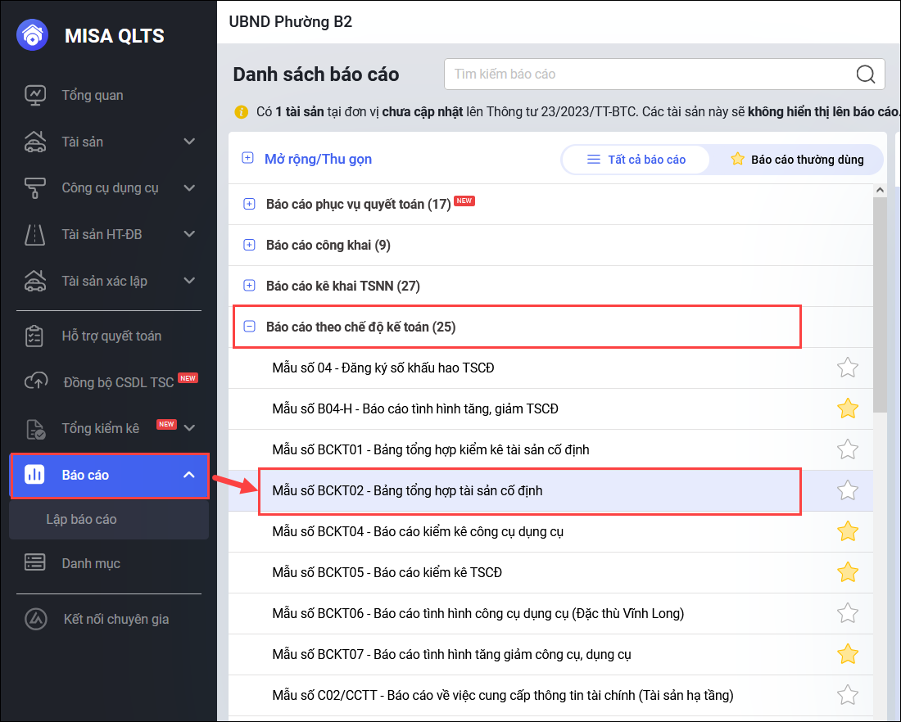
Task: Click the Mở rộng/Thu gọn plus icon
Action: point(247,158)
